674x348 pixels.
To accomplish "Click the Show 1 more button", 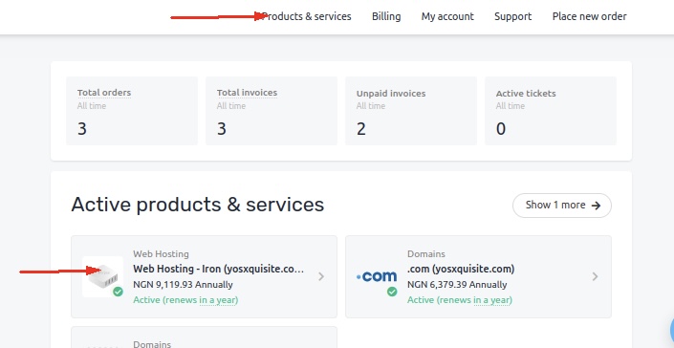I will pos(562,206).
